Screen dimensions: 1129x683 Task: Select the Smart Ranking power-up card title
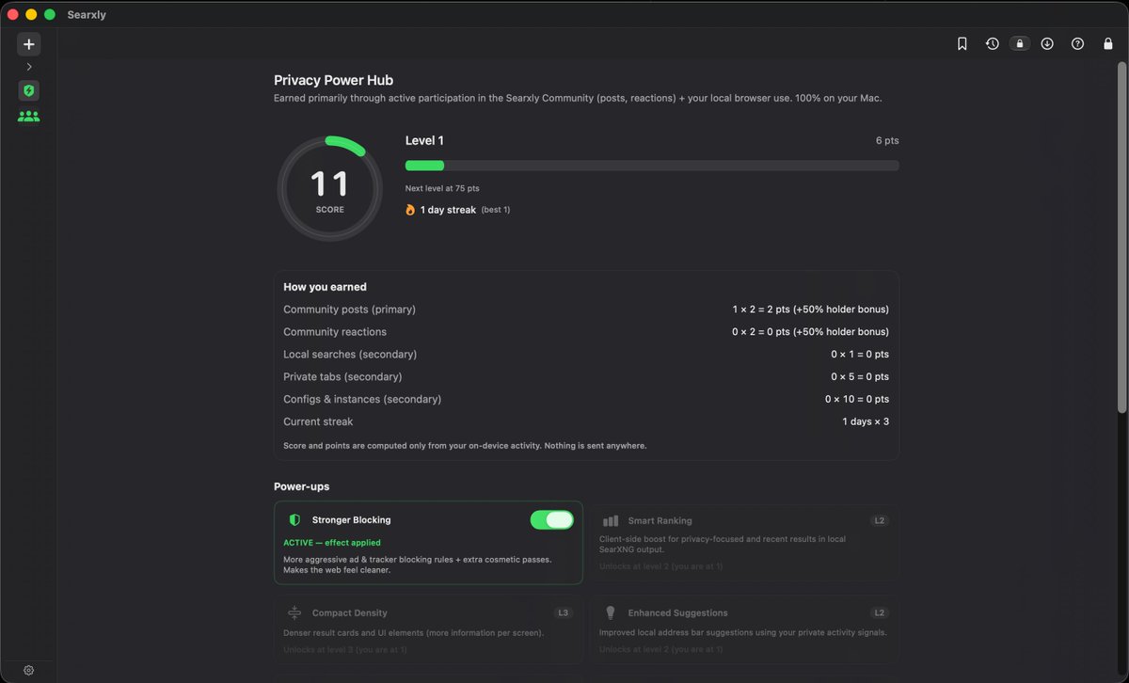660,520
